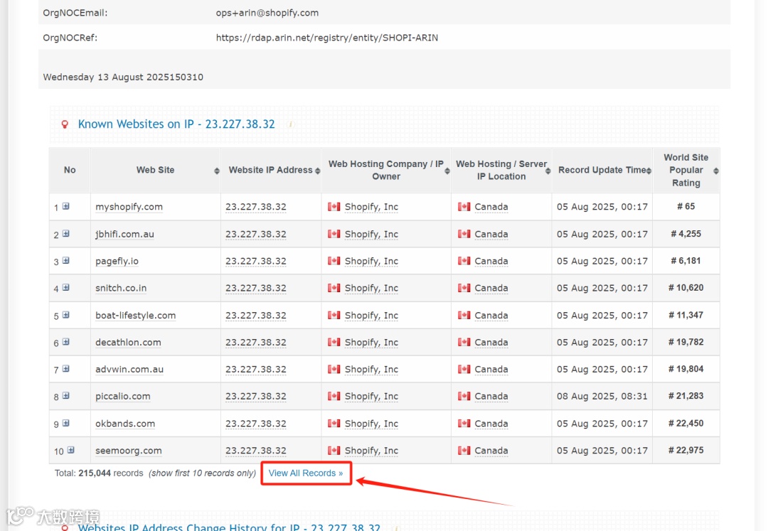Sort by Website IP Address column arrows
This screenshot has height=531, width=768.
[x=317, y=171]
